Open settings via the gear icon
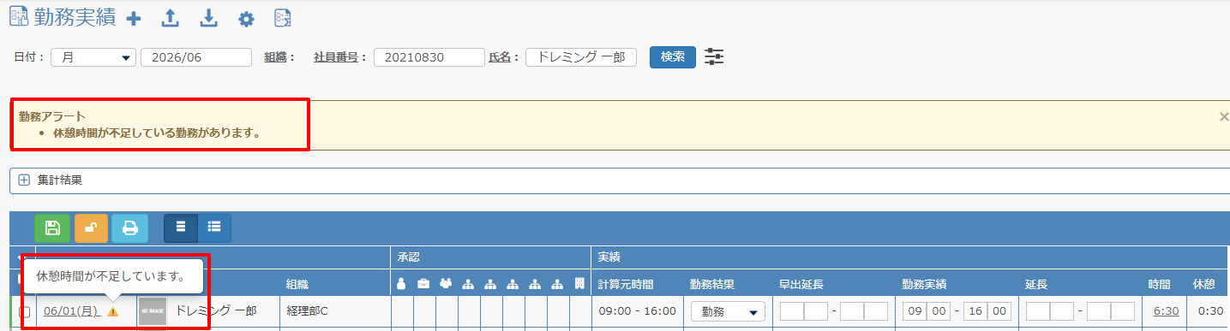1230x331 pixels. (x=246, y=19)
